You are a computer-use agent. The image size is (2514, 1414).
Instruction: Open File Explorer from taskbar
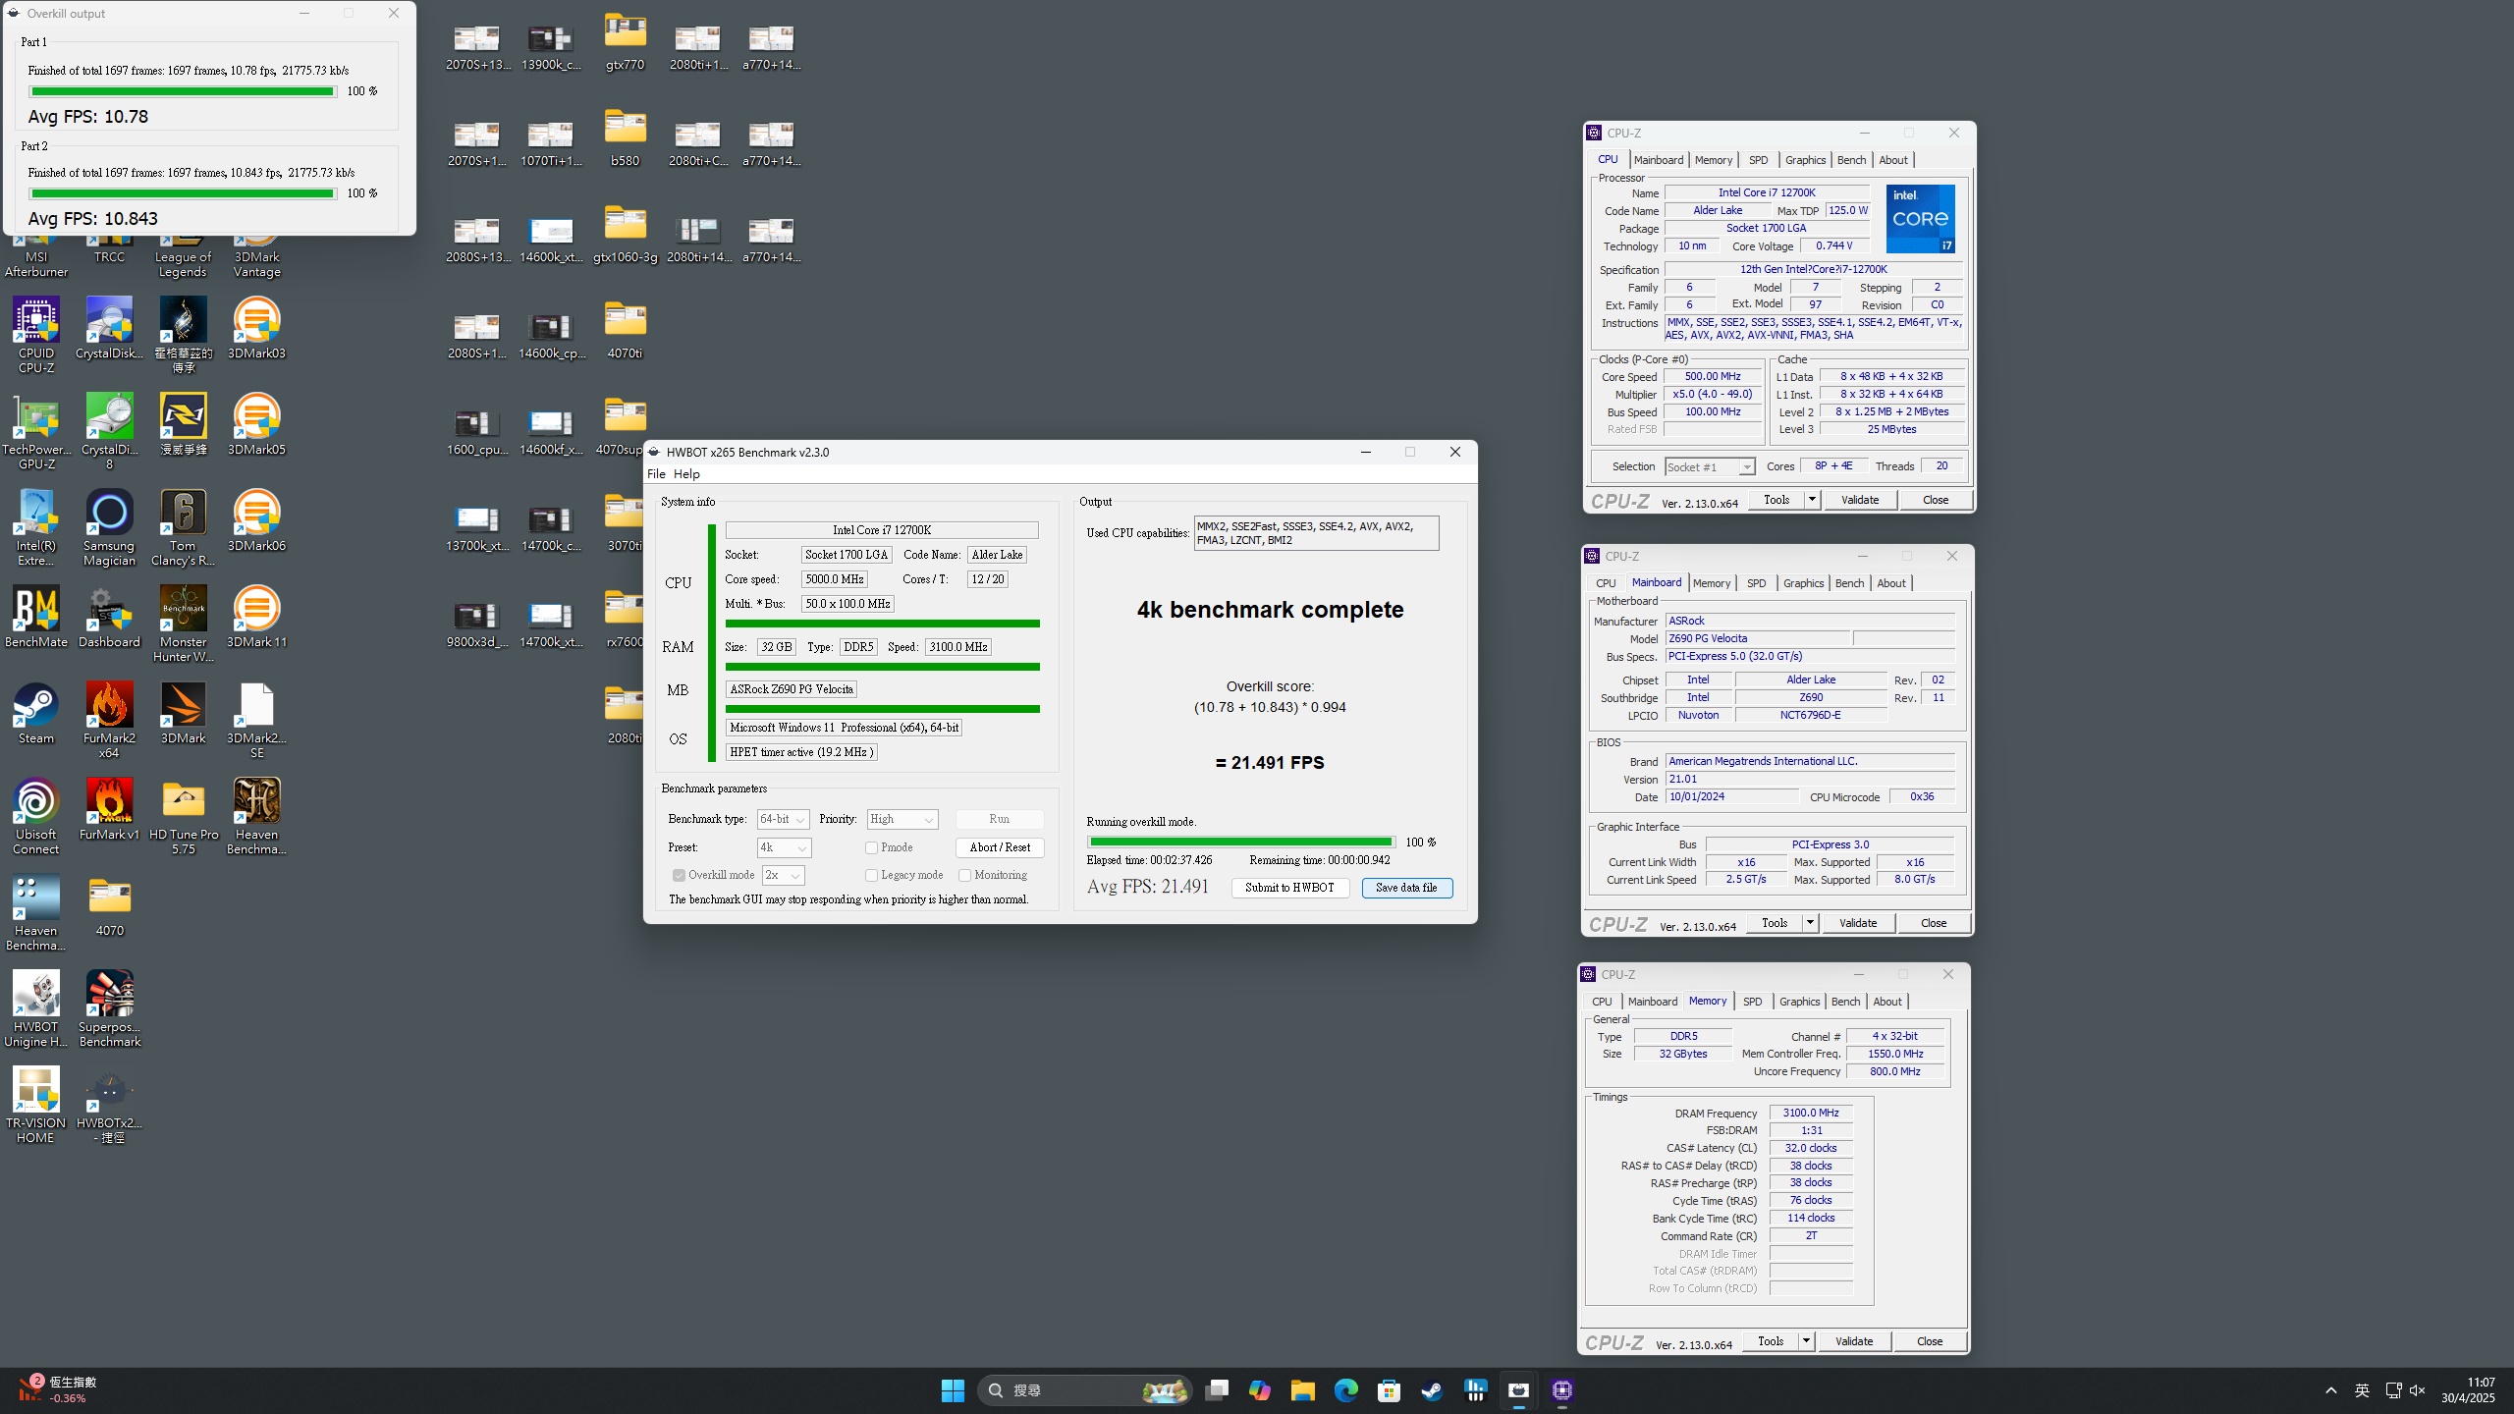click(1302, 1390)
